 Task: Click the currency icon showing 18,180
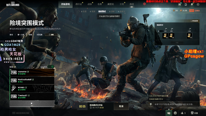(x=181, y=10)
